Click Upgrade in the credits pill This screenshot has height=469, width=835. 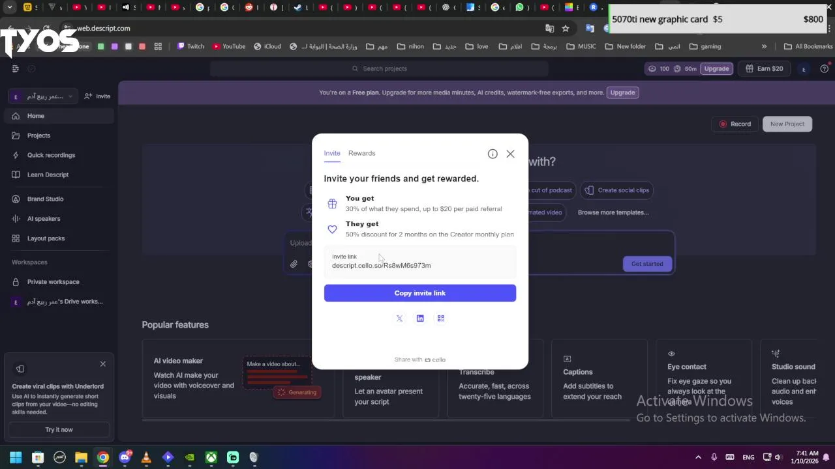716,68
